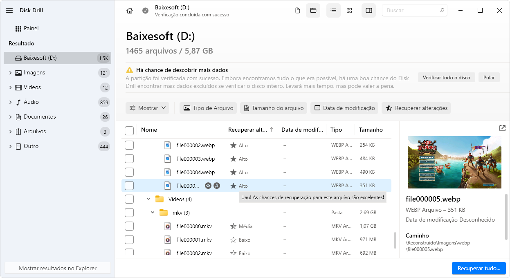The image size is (510, 278).
Task: Toggle the preview side panel icon
Action: point(369,11)
